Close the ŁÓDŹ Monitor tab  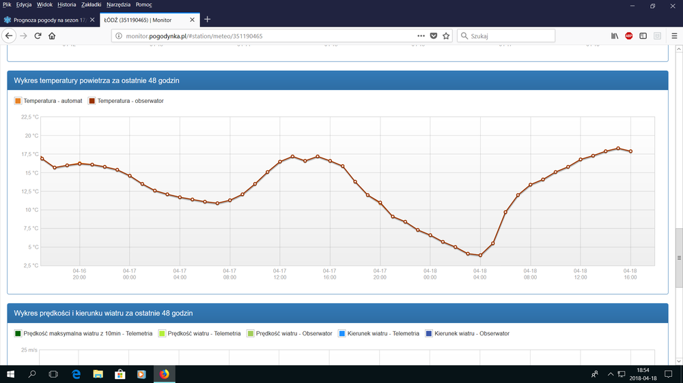coord(192,20)
